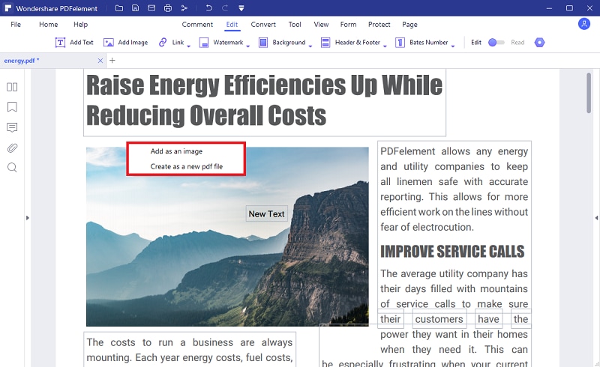Switch to the Convert tab
Screen dimensions: 600x367
point(263,25)
